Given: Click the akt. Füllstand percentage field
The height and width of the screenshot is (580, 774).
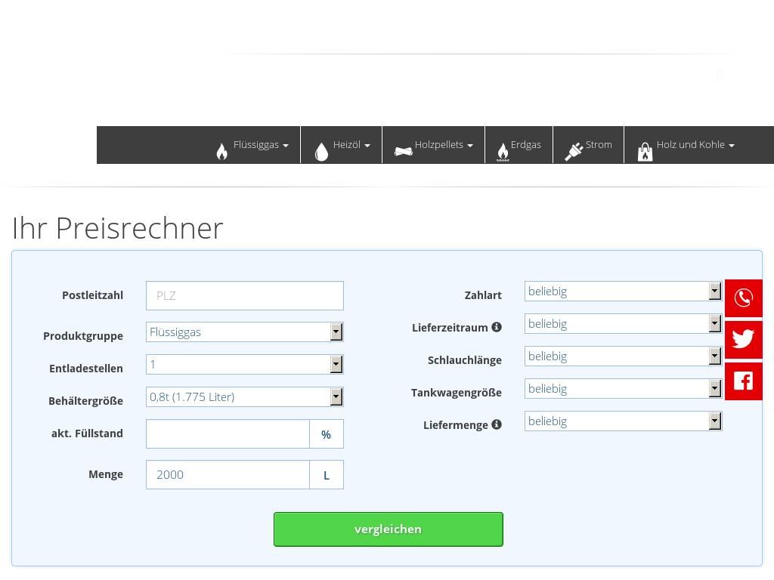Looking at the screenshot, I should click(228, 434).
